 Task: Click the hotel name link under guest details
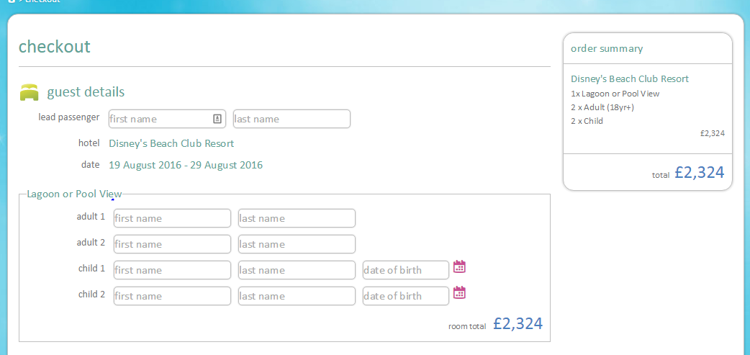(171, 143)
